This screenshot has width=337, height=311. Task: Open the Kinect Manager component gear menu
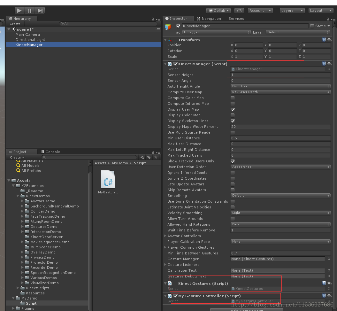pyautogui.click(x=329, y=64)
